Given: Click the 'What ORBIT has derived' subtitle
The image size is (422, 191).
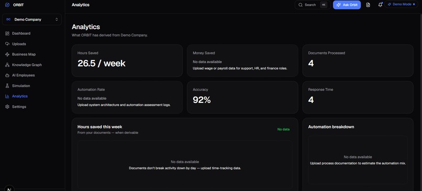Looking at the screenshot, I should [x=109, y=35].
